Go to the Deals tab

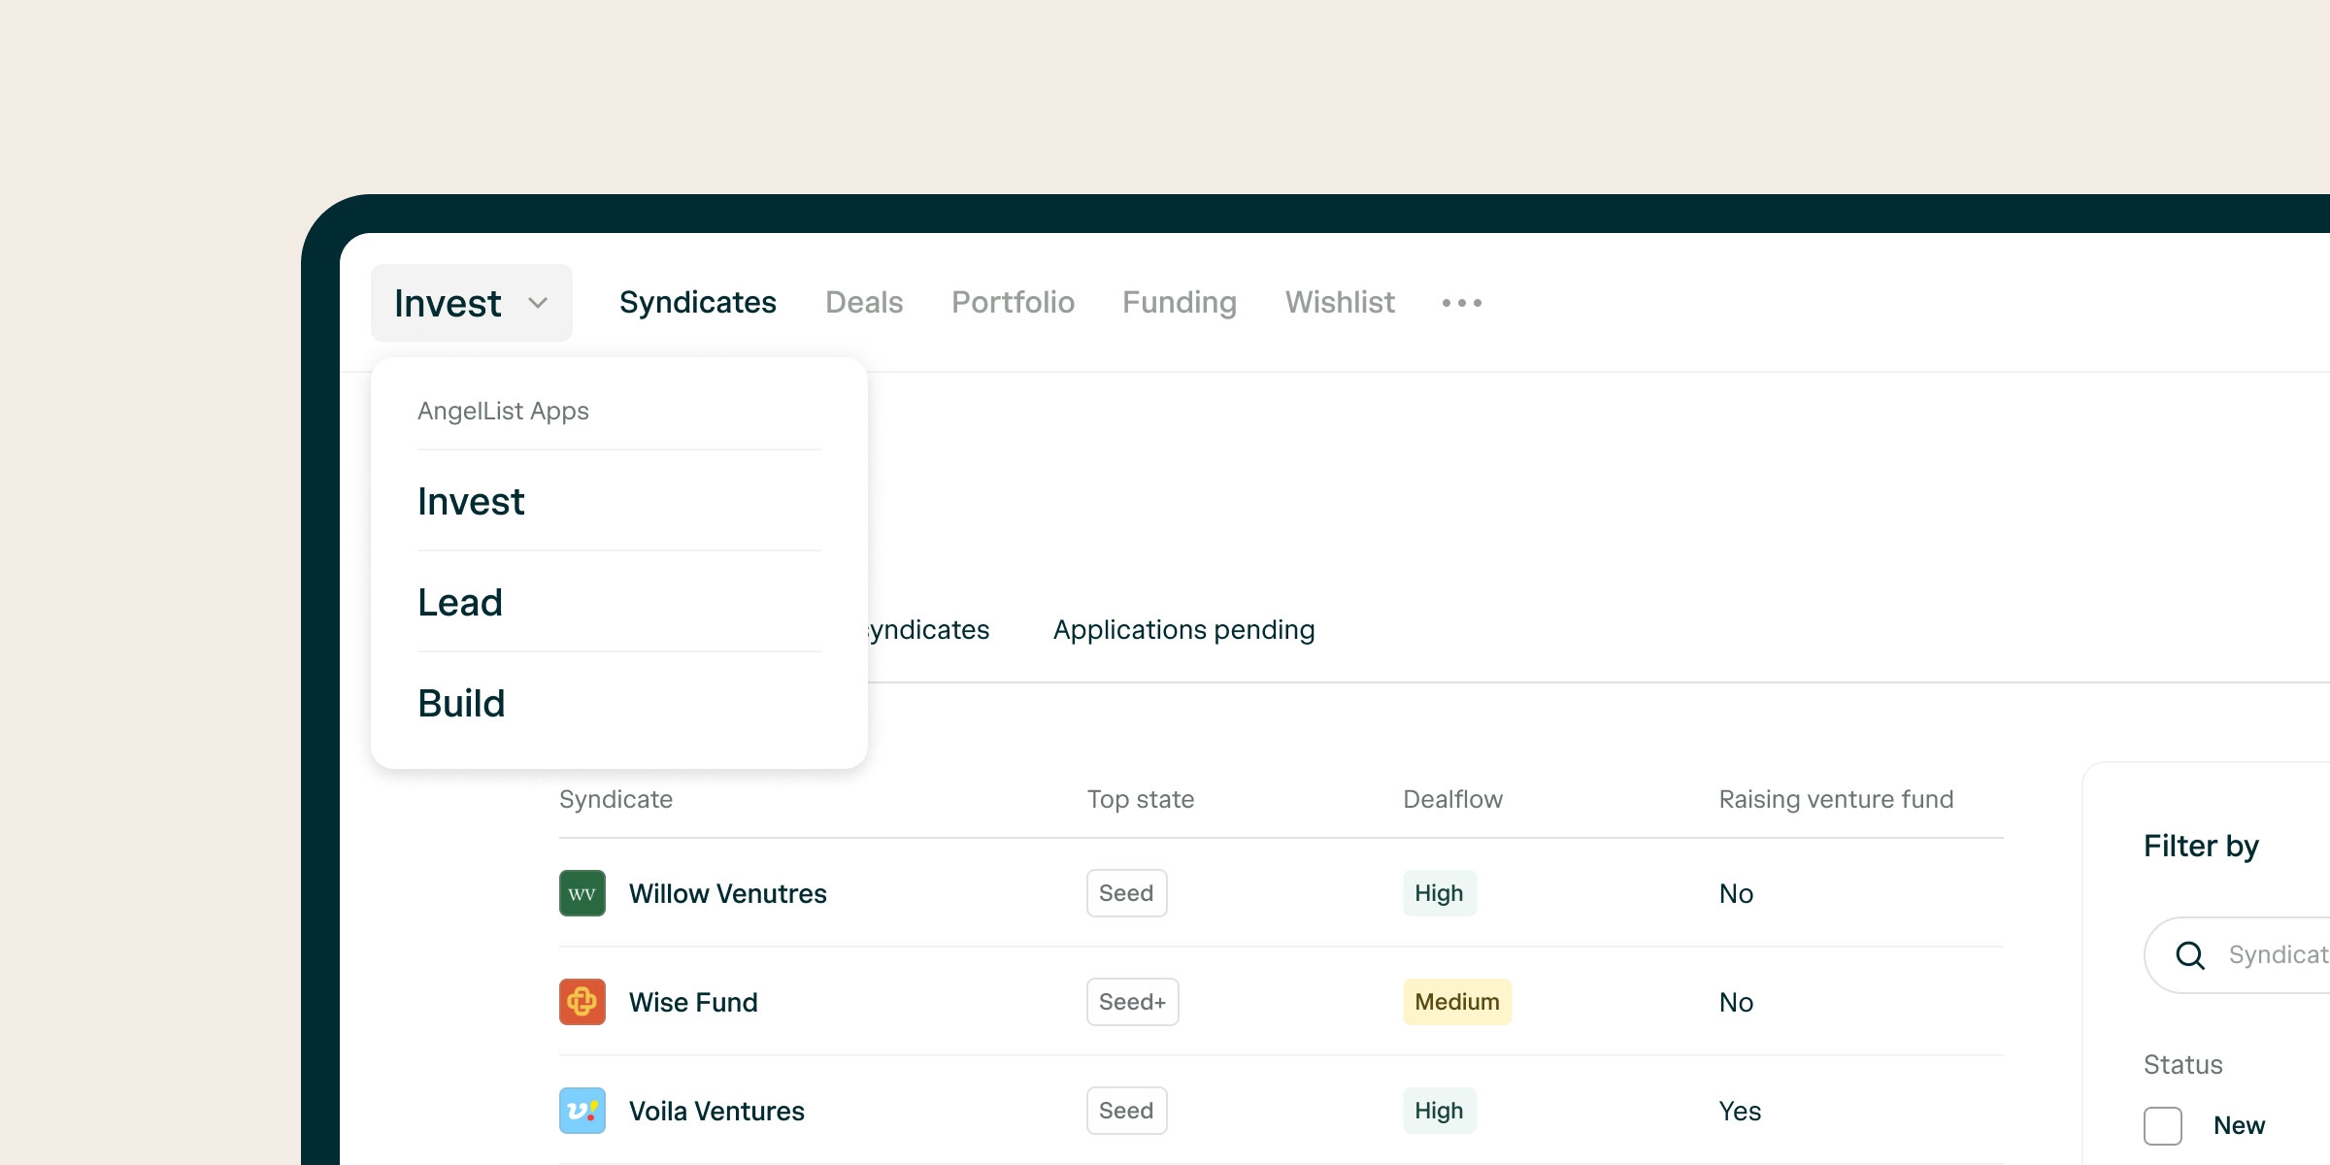pos(864,303)
